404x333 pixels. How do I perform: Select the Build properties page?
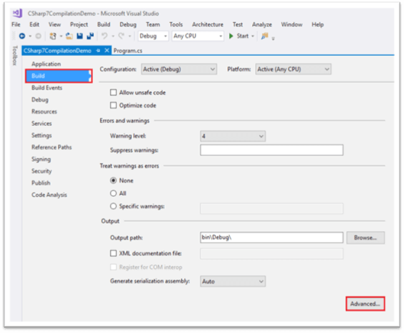[59, 75]
